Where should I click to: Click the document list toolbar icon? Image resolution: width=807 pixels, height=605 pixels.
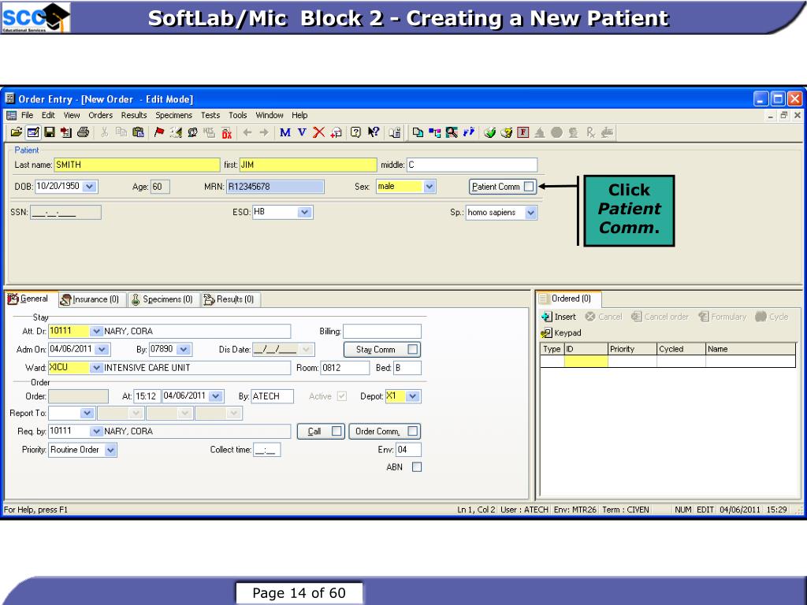click(395, 132)
